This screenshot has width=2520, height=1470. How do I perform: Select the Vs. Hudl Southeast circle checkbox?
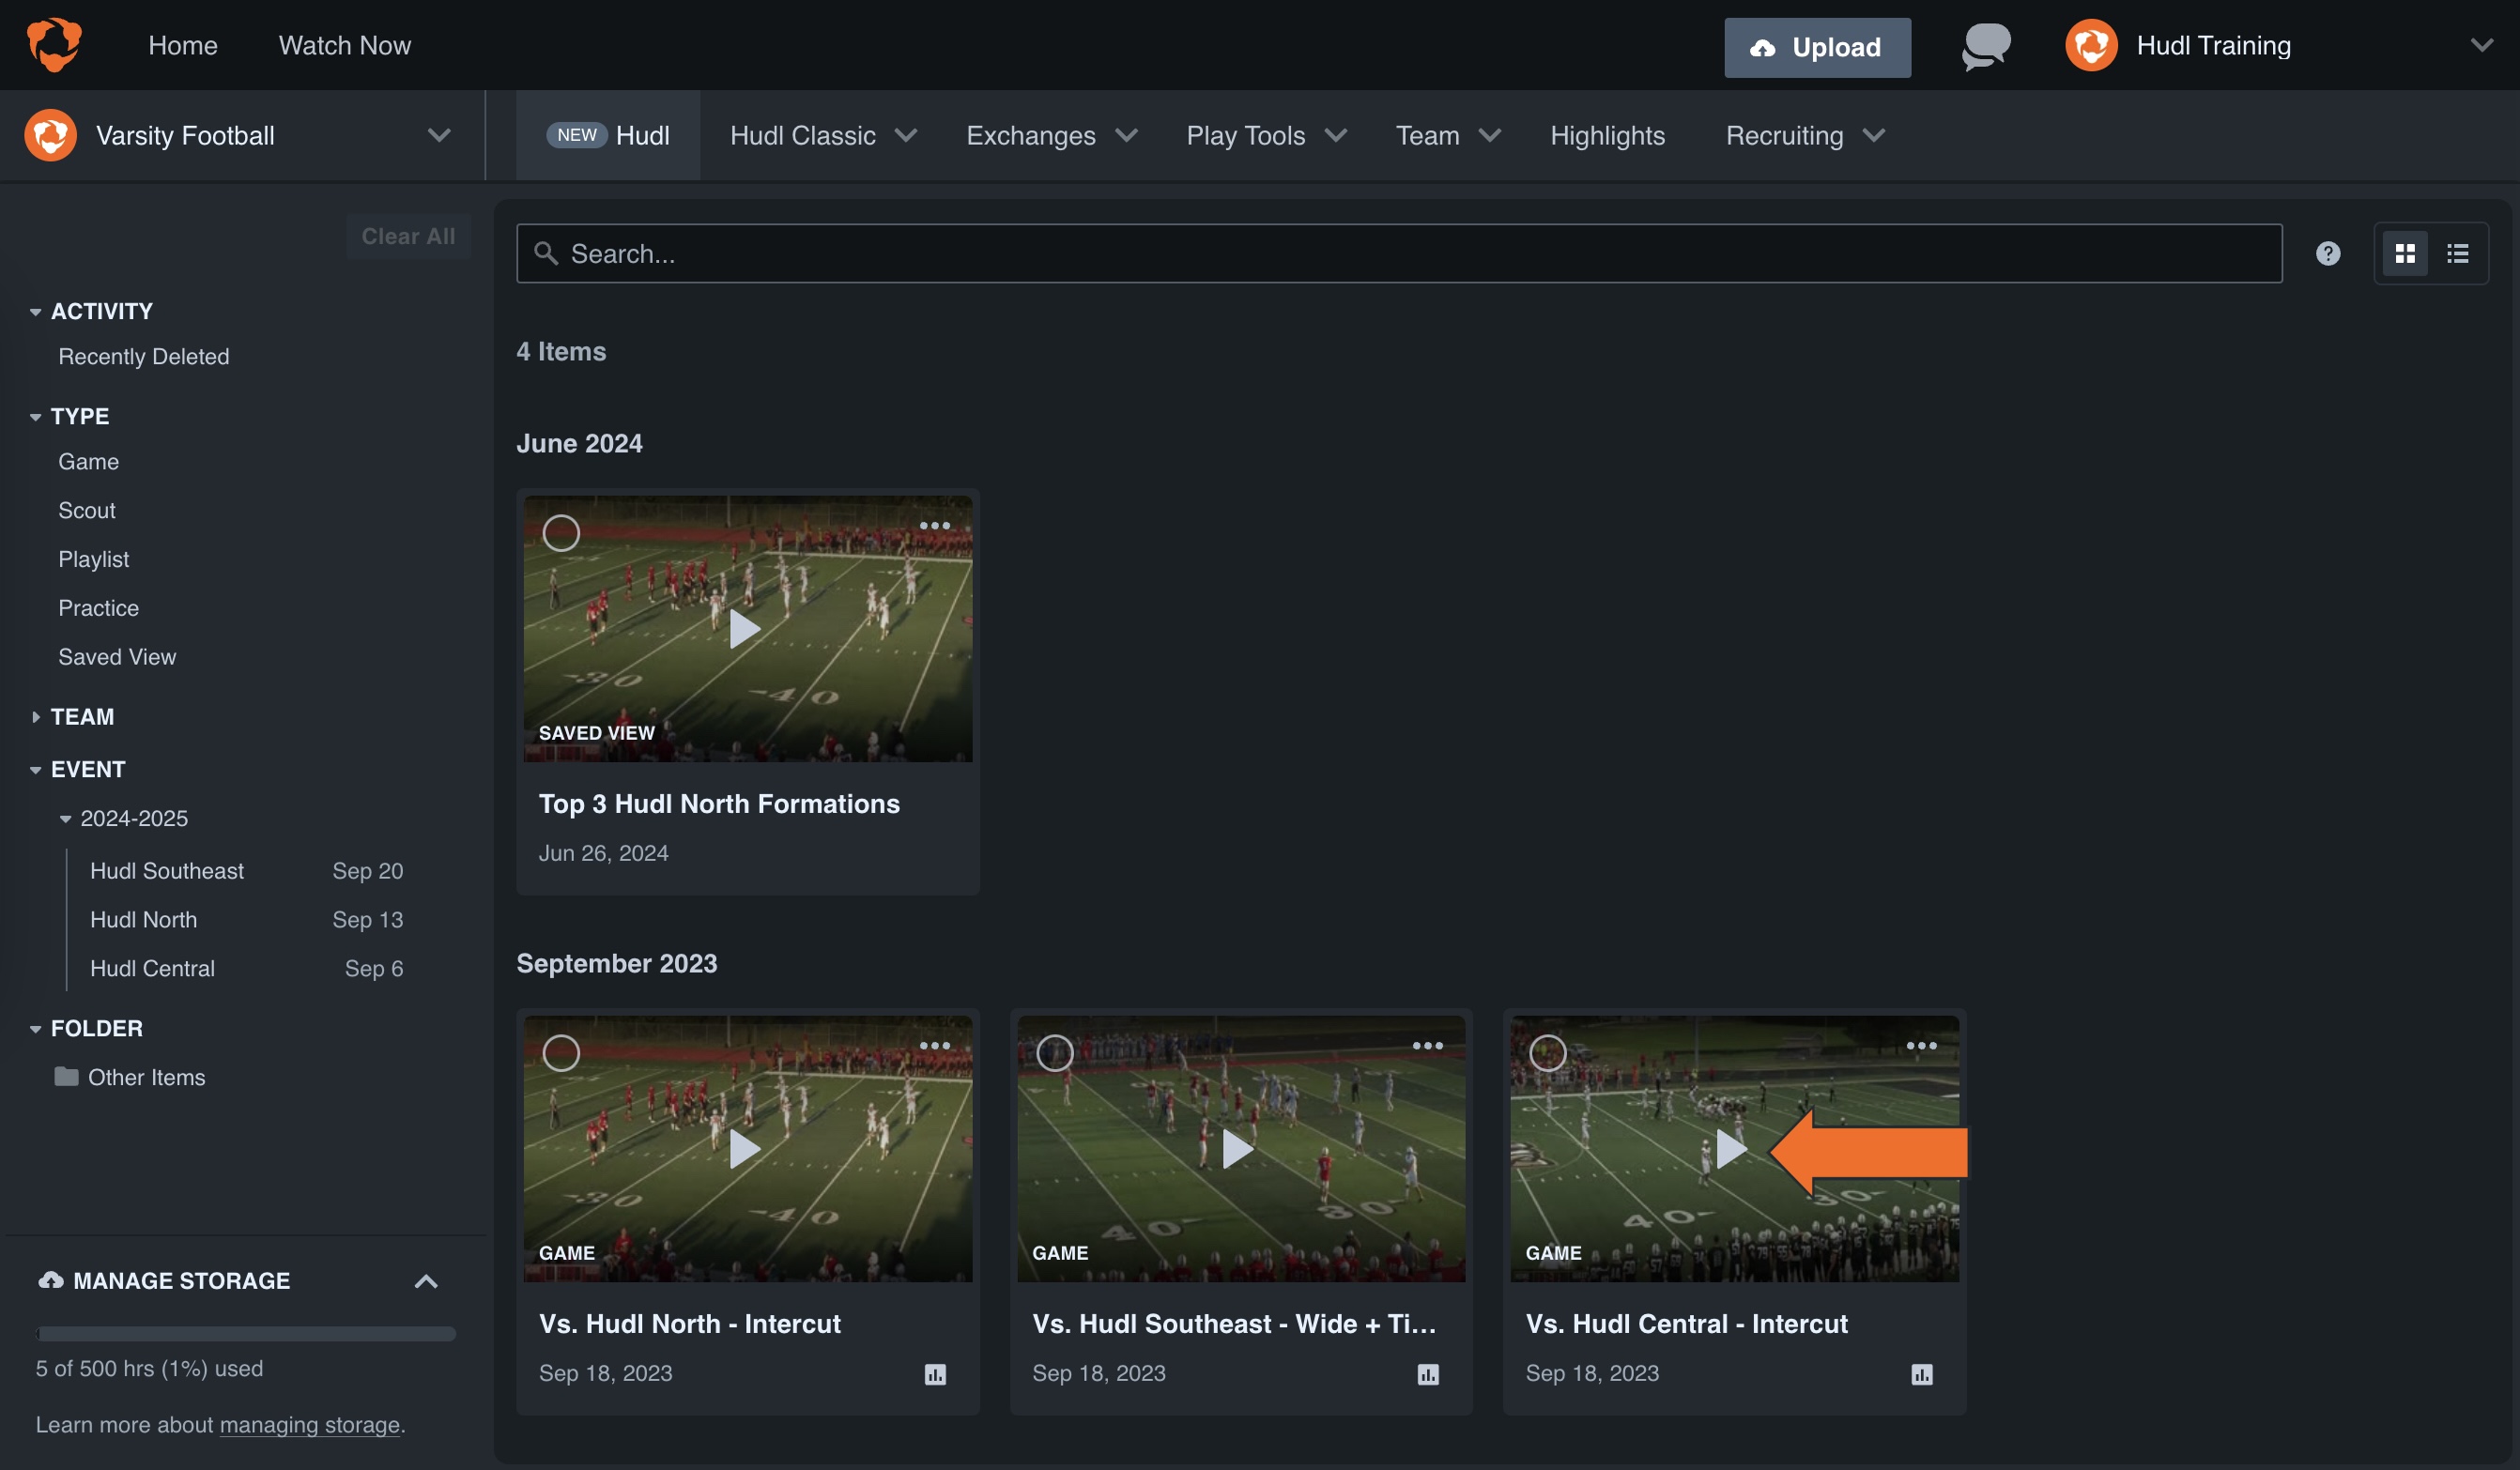(x=1055, y=1053)
